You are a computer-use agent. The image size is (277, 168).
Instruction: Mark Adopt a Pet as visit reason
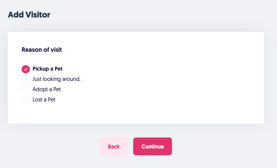tap(26, 90)
